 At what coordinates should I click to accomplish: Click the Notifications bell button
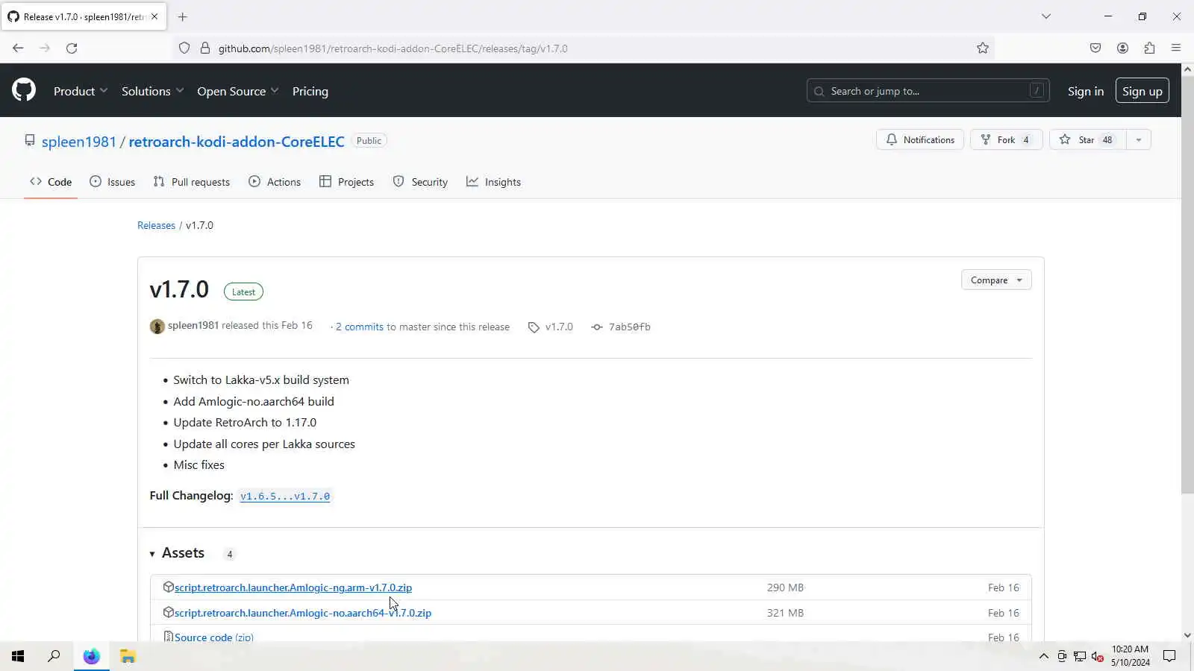[920, 140]
